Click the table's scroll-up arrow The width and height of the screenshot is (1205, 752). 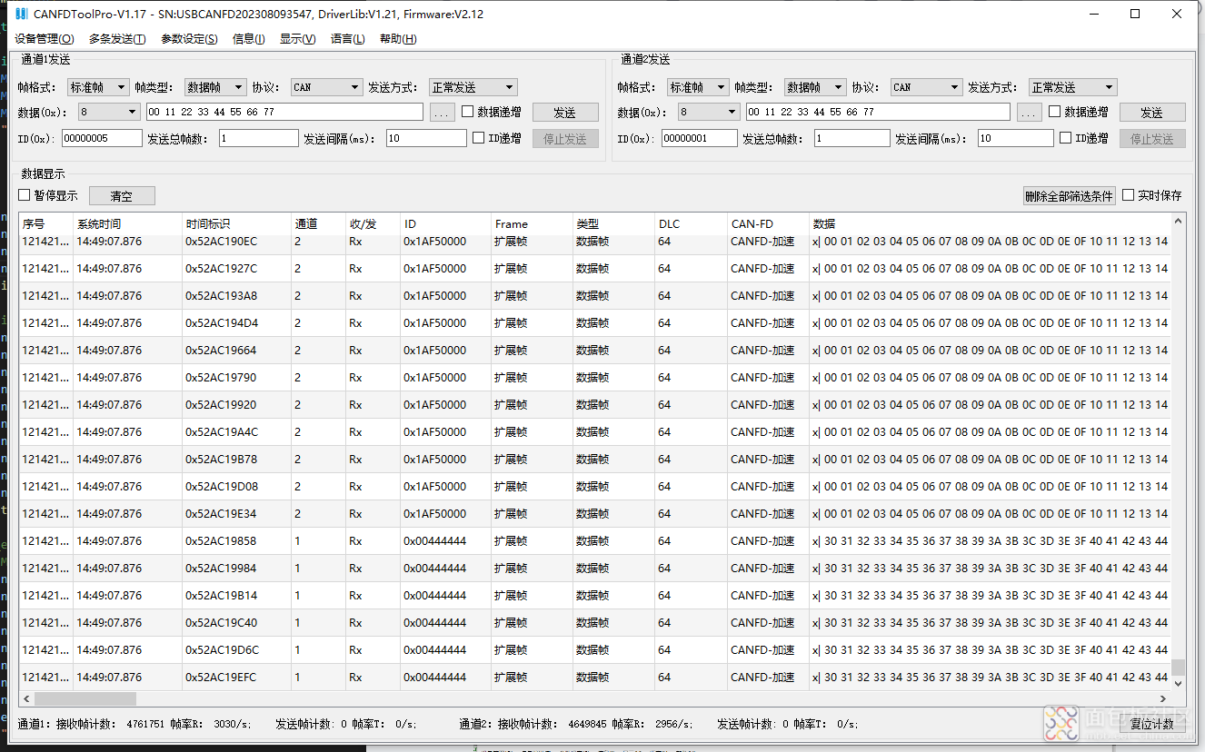(1179, 221)
